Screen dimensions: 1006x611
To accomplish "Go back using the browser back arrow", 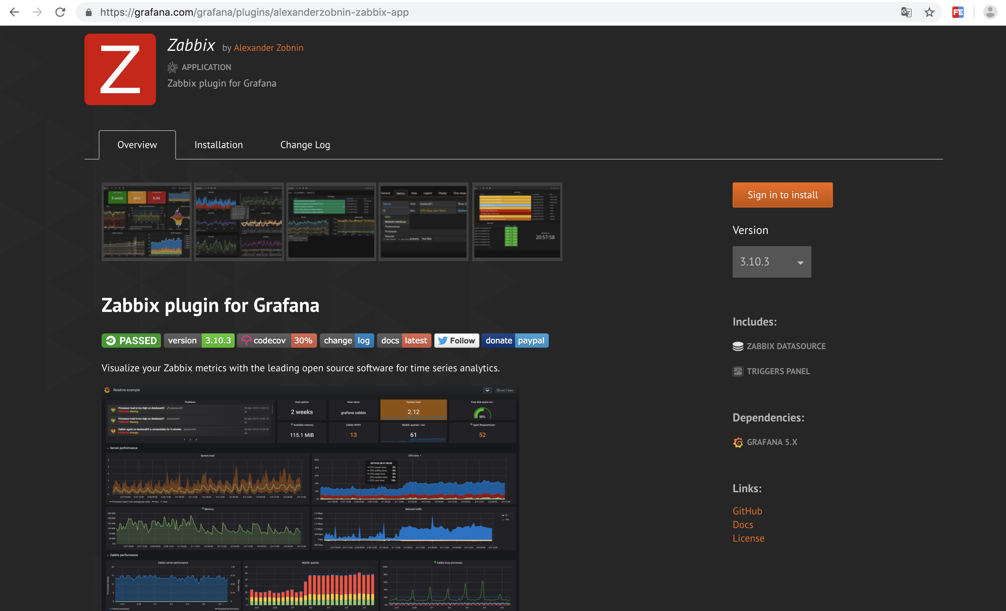I will (x=14, y=12).
